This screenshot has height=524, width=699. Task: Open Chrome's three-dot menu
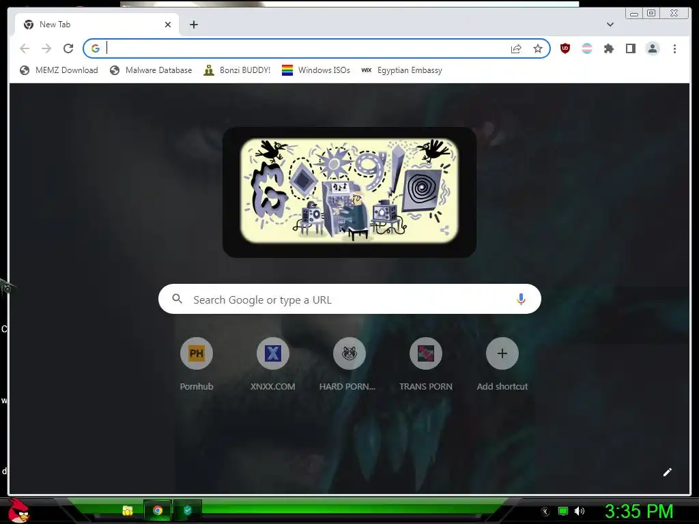pos(674,48)
